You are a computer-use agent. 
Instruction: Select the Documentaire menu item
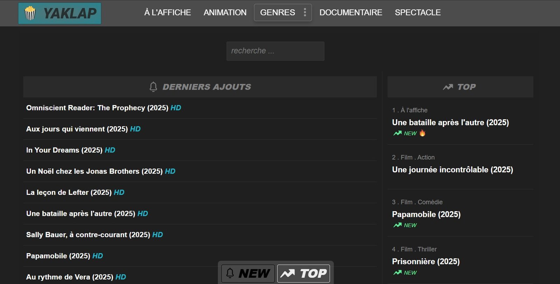pyautogui.click(x=351, y=13)
